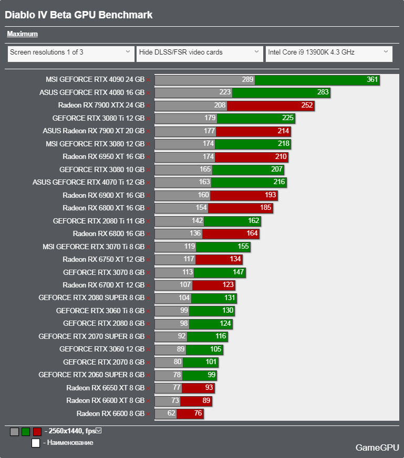Toggle the 2560x1440 fps series checkbox
The width and height of the screenshot is (404, 458).
(99, 430)
